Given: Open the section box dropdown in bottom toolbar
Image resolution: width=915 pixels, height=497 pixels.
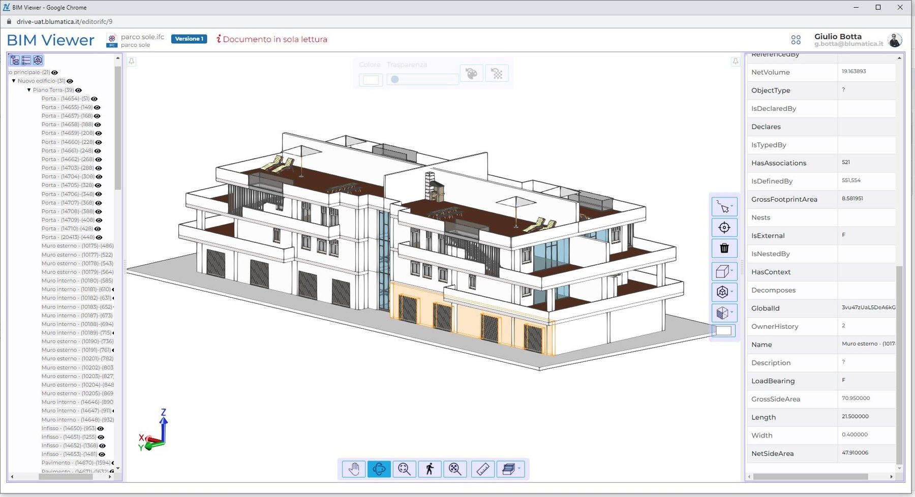Looking at the screenshot, I should [520, 468].
